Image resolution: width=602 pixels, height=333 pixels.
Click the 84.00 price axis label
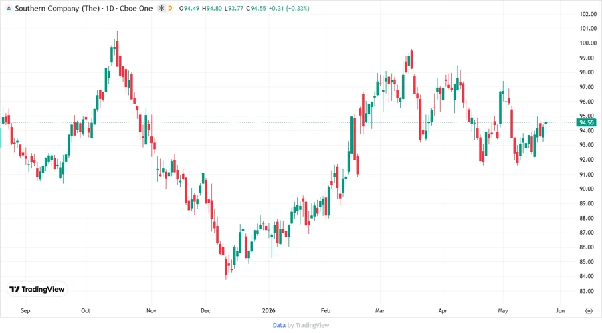coord(588,277)
